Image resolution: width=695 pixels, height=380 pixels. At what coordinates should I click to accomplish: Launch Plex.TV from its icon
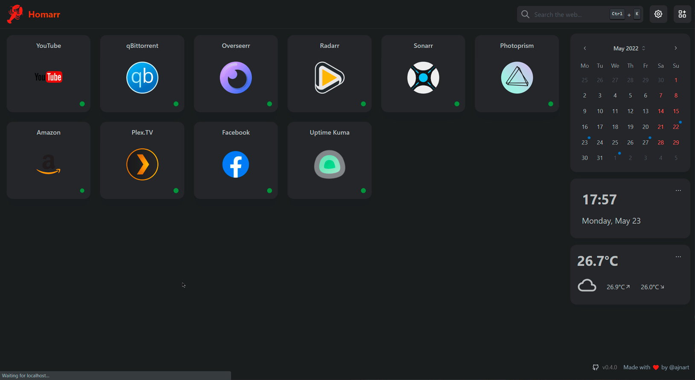point(142,164)
